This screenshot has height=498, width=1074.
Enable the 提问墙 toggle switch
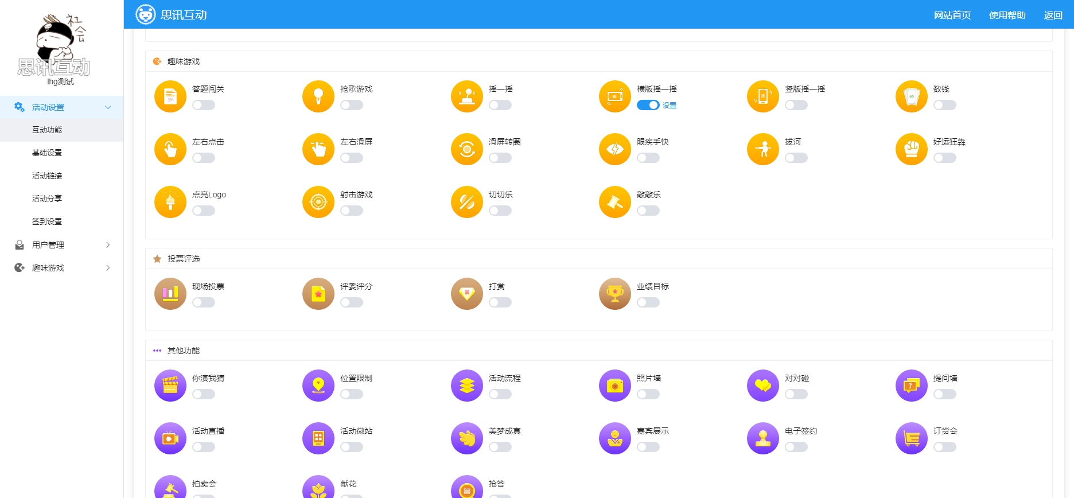tap(944, 394)
